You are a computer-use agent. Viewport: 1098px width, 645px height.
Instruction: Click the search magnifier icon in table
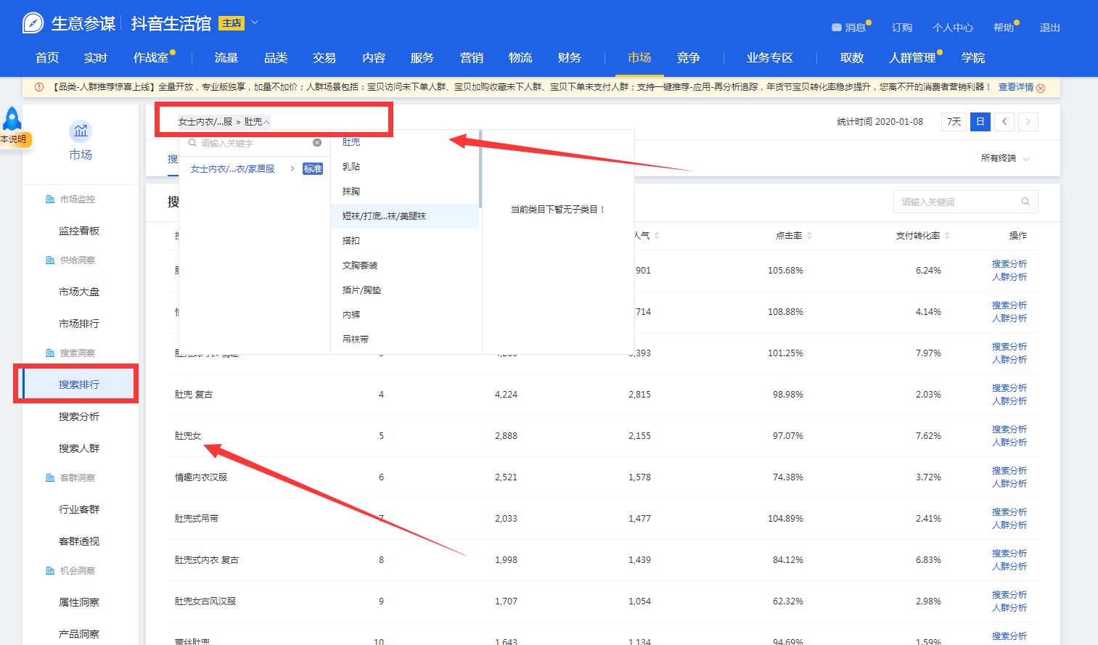[x=1025, y=202]
